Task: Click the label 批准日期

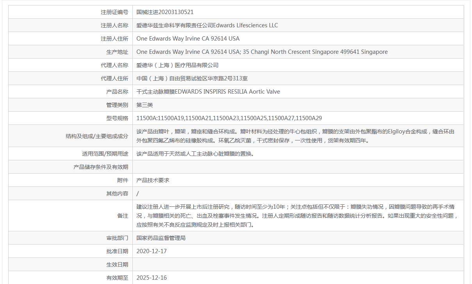Action: 117,251
